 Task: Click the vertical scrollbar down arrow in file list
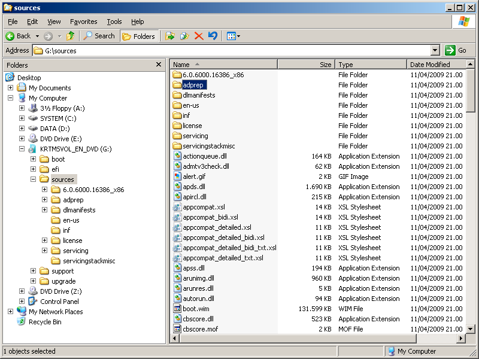(471, 329)
